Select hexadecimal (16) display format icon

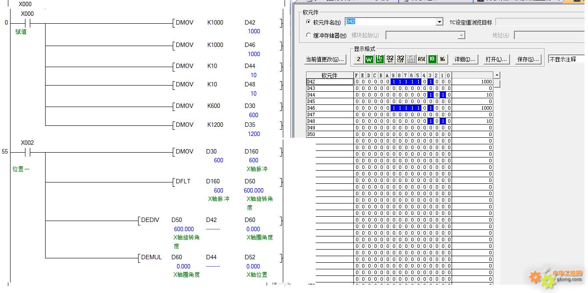(442, 59)
